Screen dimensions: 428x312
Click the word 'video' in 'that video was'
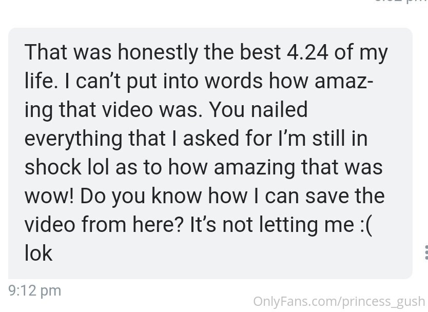tap(127, 109)
